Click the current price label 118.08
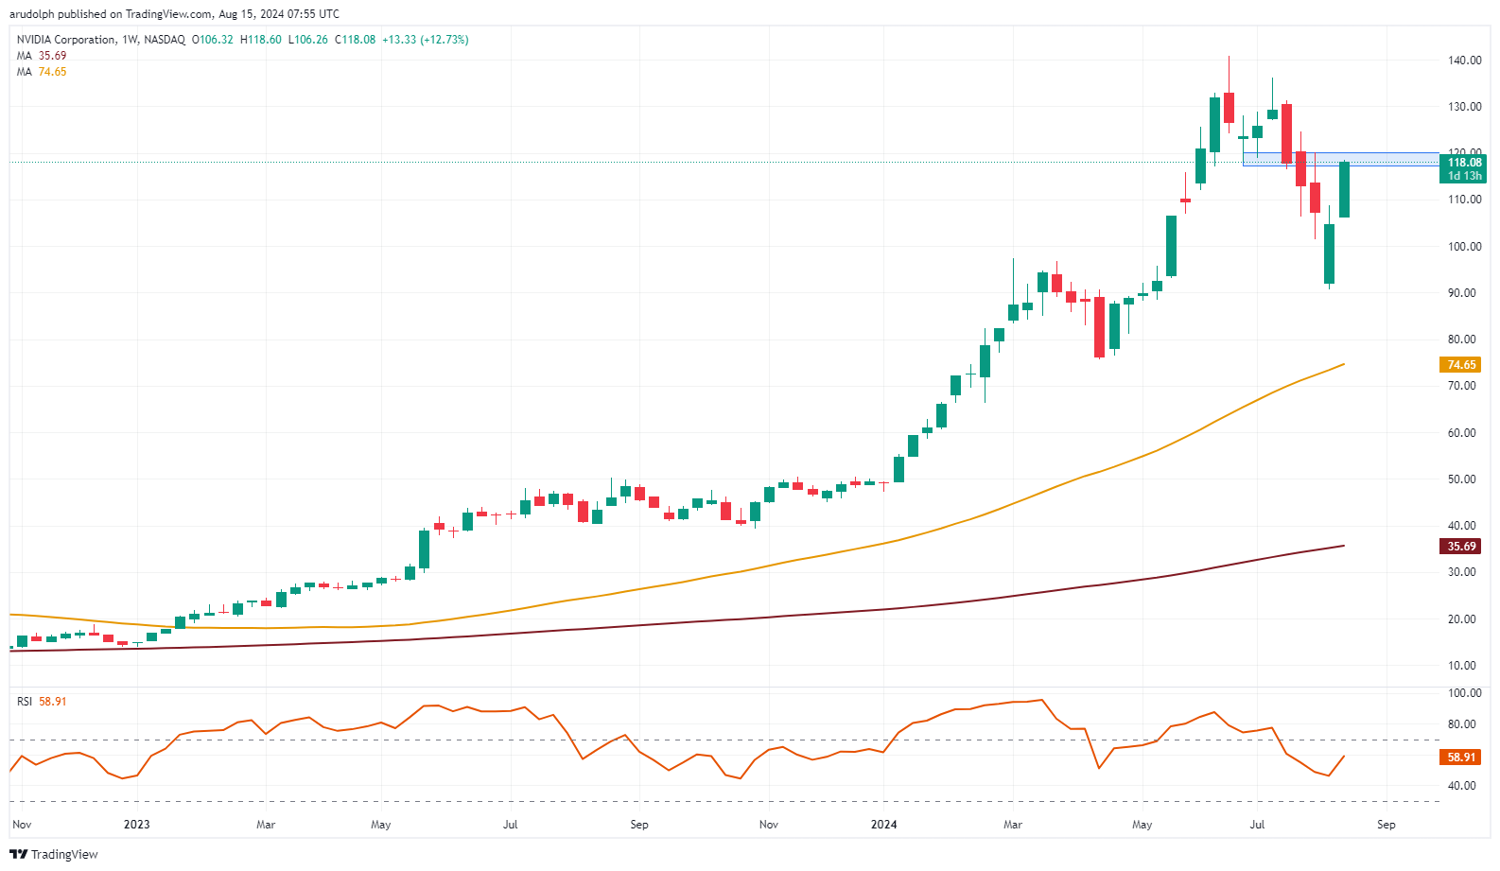Image resolution: width=1500 pixels, height=871 pixels. pos(1464,163)
